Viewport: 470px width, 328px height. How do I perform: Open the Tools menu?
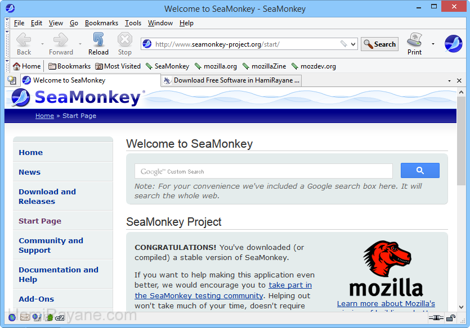[x=133, y=23]
